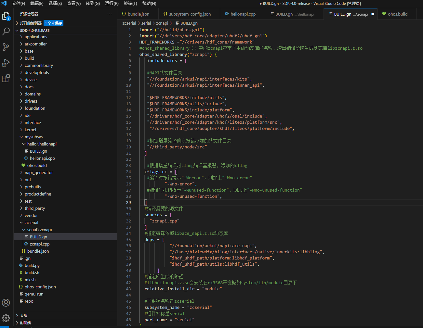Open the Source Control view icon
423x328 pixels.
coord(6,47)
